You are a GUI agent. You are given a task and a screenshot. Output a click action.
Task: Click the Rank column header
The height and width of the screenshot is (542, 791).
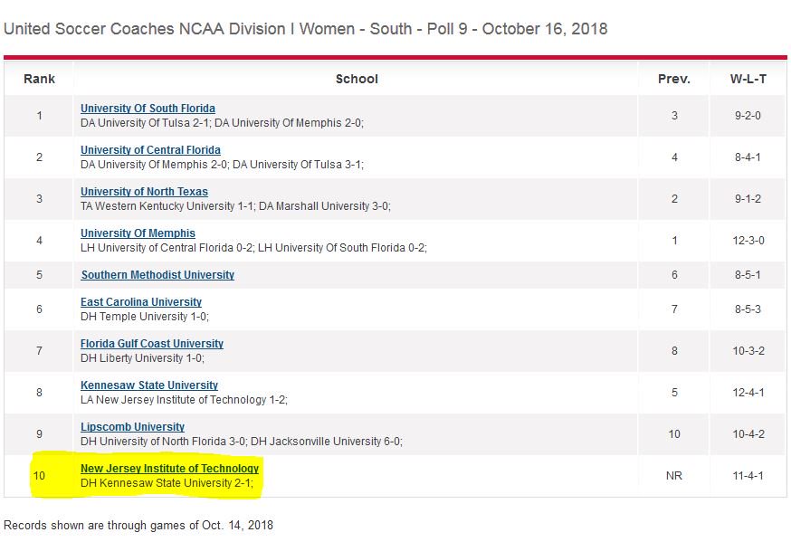[39, 79]
